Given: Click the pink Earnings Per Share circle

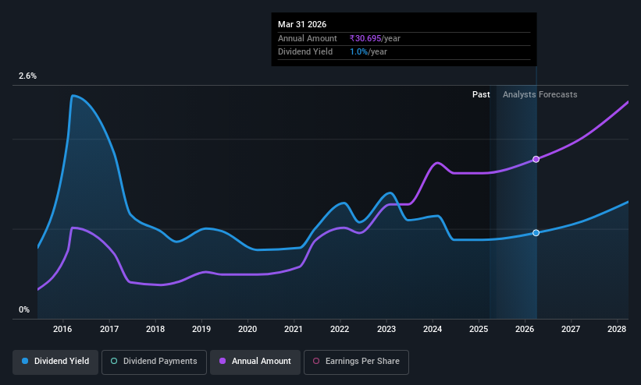Looking at the screenshot, I should 316,361.
